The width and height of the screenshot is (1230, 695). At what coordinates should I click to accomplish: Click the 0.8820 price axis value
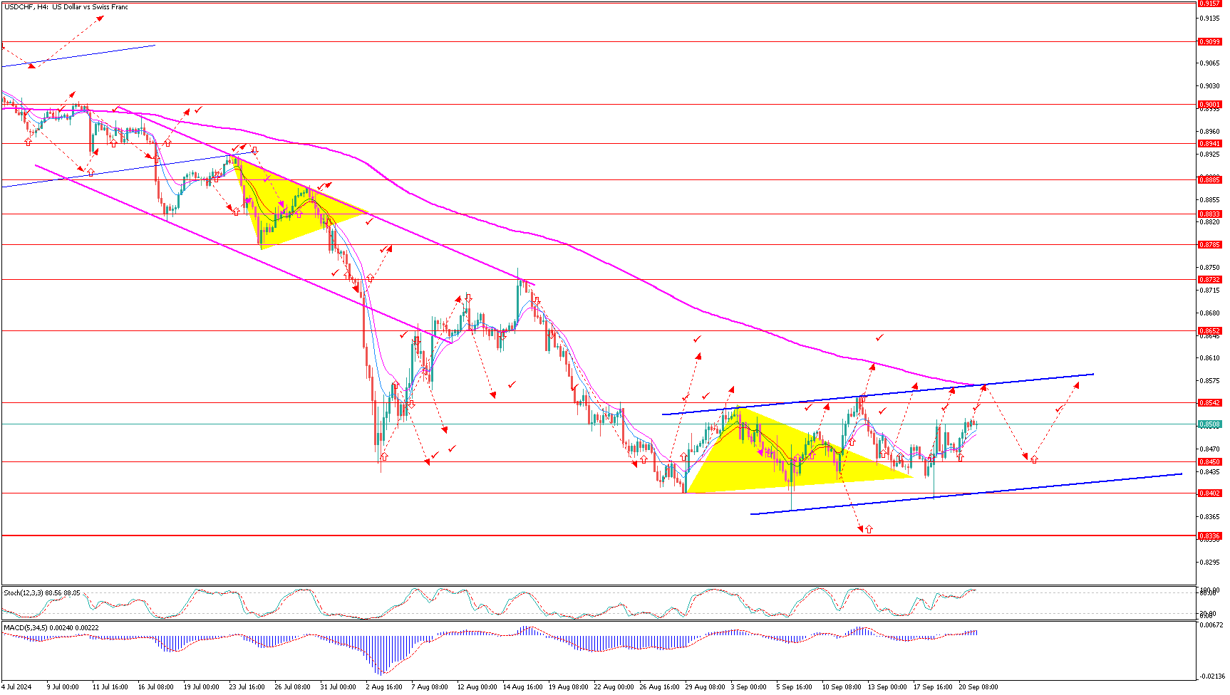[1209, 222]
